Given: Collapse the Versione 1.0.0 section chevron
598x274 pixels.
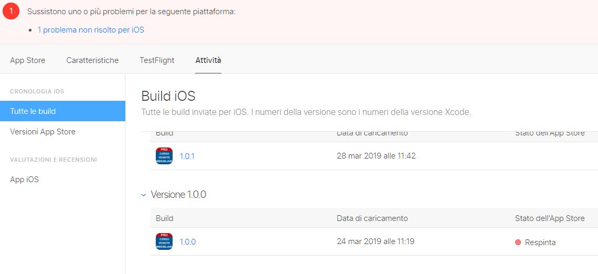Looking at the screenshot, I should coord(144,195).
